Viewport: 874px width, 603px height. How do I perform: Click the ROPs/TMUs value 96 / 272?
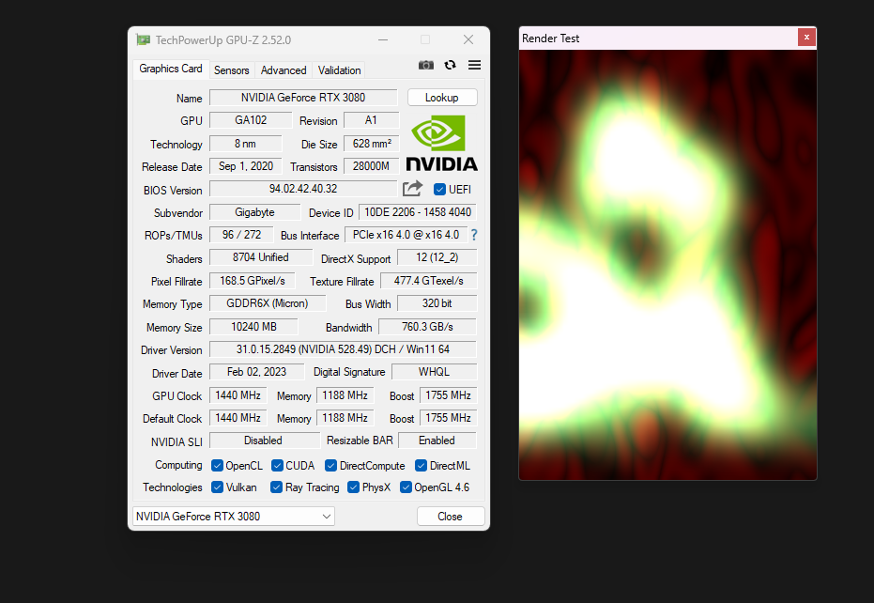[241, 235]
